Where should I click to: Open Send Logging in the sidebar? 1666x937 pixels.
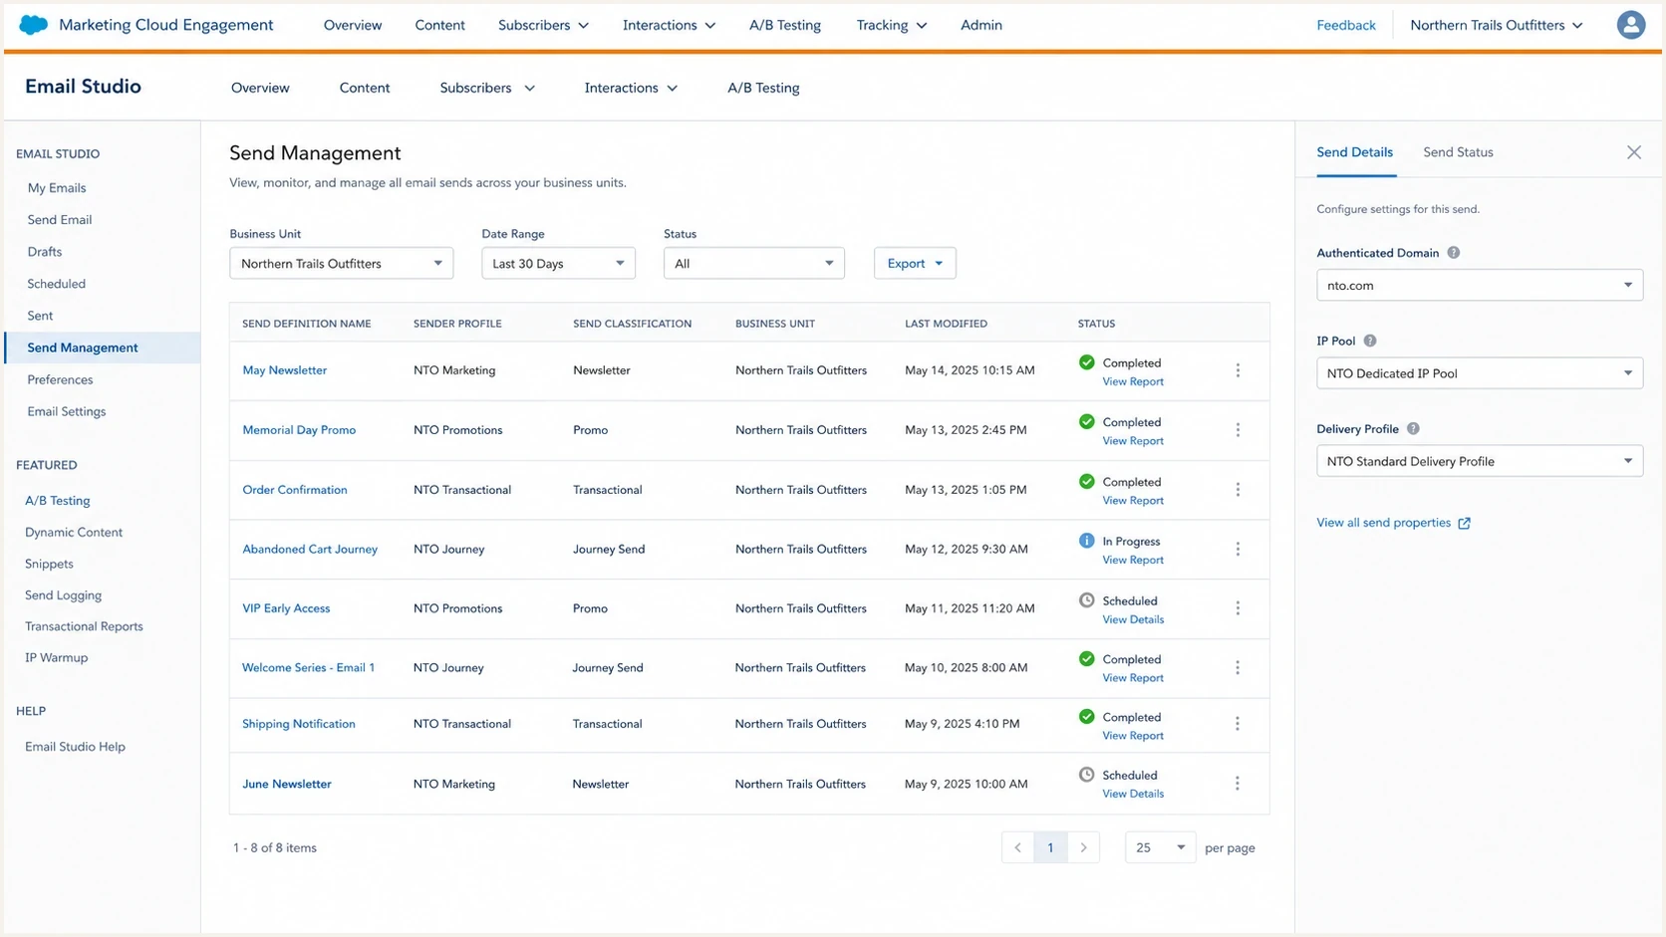click(x=63, y=595)
